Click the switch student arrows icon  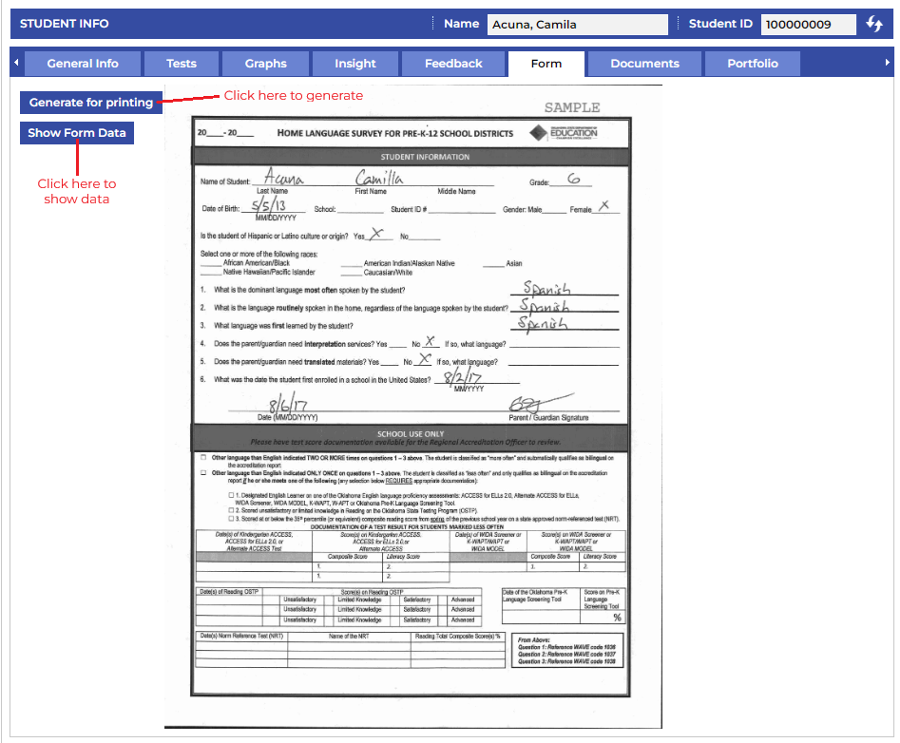coord(874,24)
